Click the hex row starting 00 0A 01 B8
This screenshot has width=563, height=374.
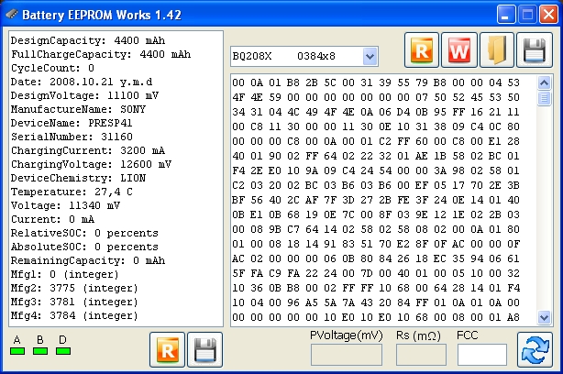point(376,82)
